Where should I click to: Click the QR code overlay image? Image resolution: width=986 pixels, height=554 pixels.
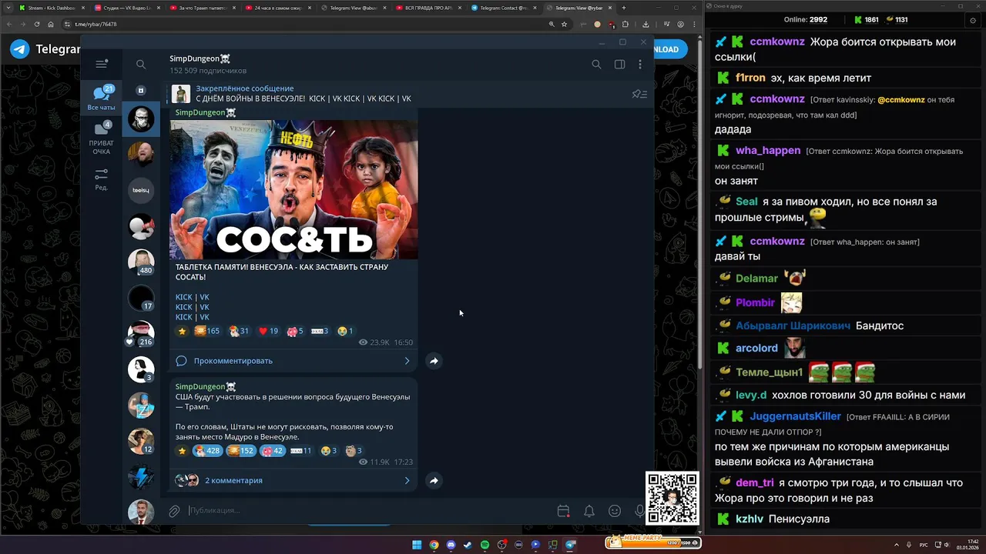pos(672,499)
